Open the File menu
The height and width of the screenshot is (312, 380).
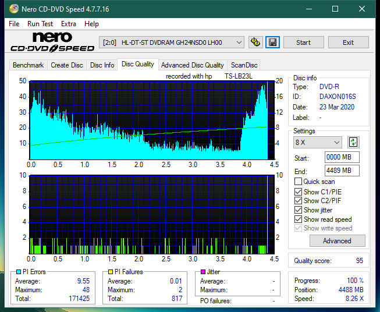(14, 24)
